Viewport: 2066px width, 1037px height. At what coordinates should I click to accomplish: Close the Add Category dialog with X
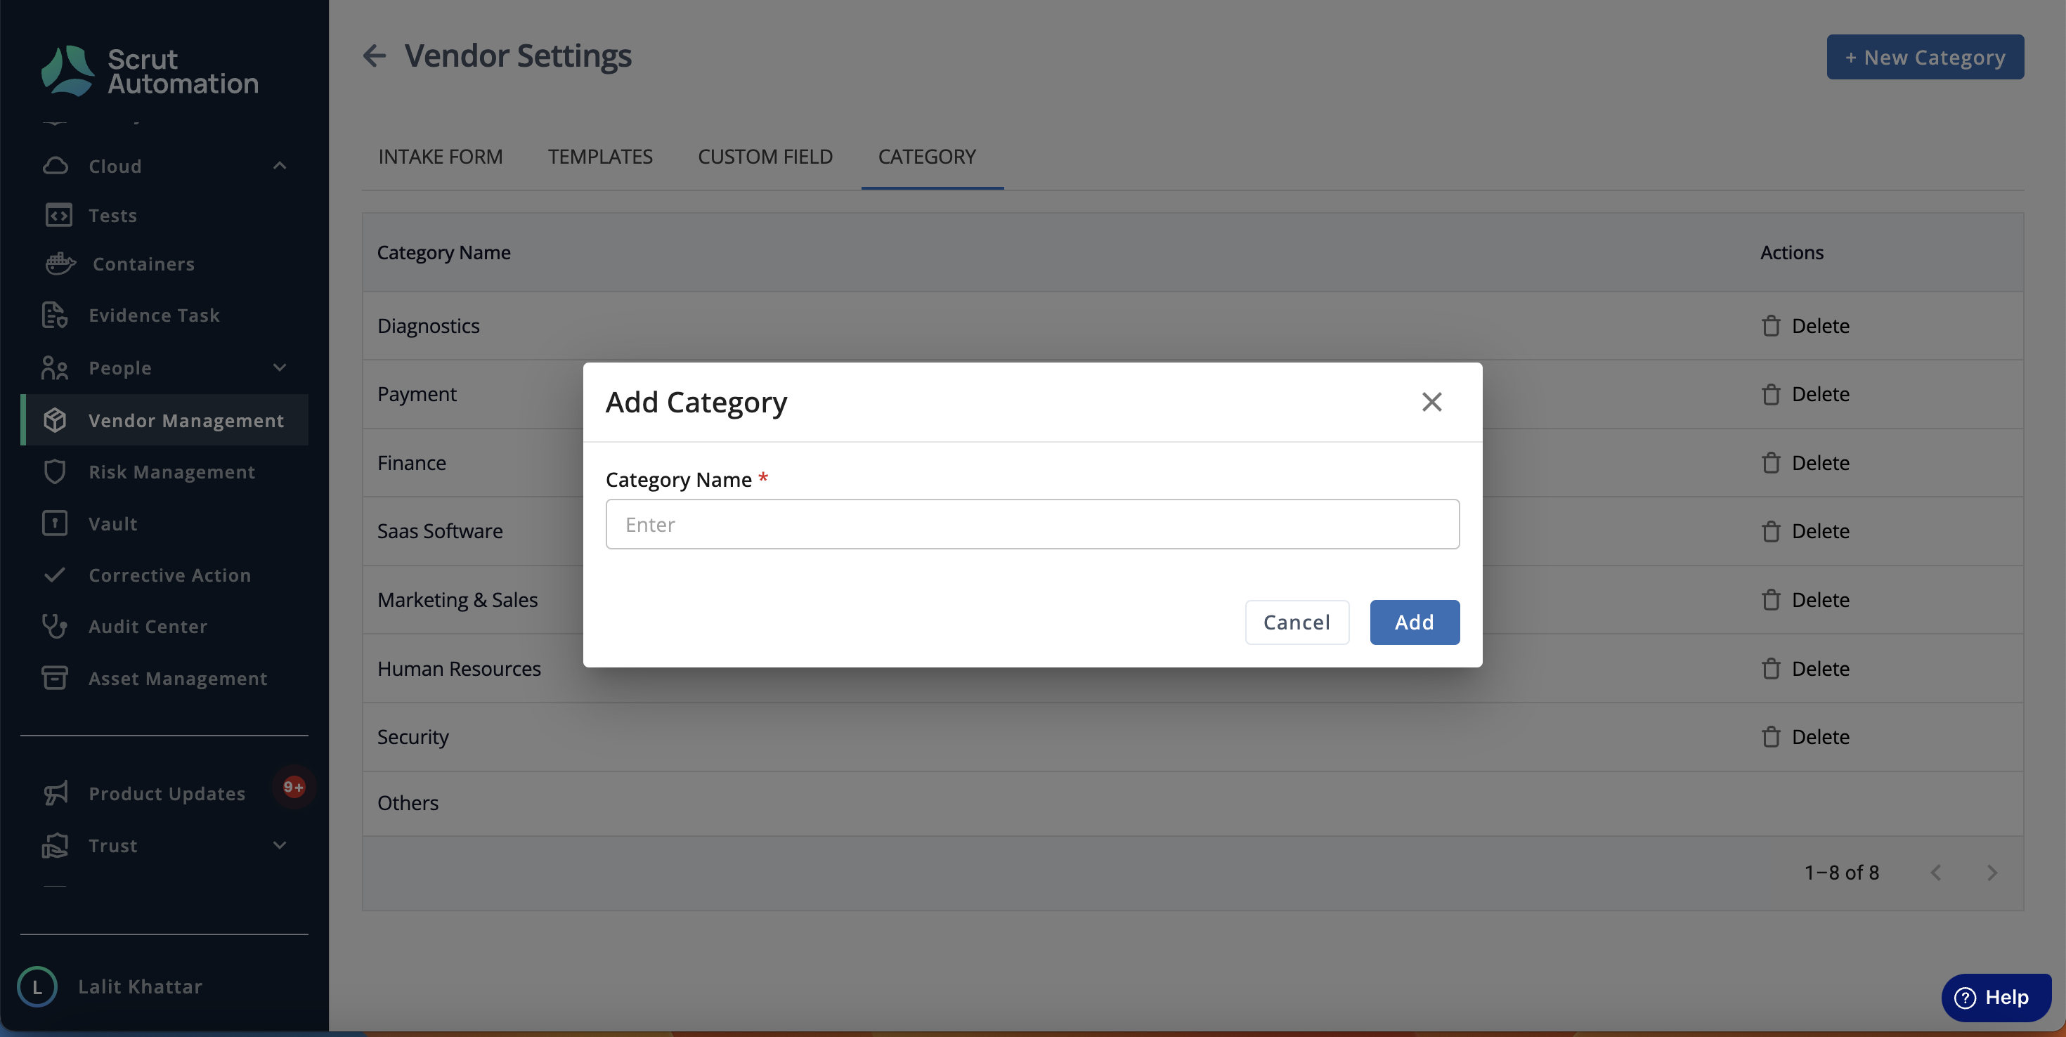[1431, 402]
